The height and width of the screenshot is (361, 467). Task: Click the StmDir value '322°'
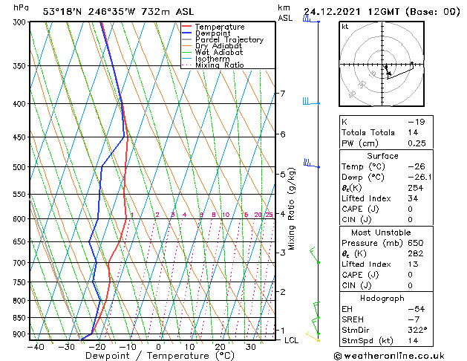pos(417,330)
